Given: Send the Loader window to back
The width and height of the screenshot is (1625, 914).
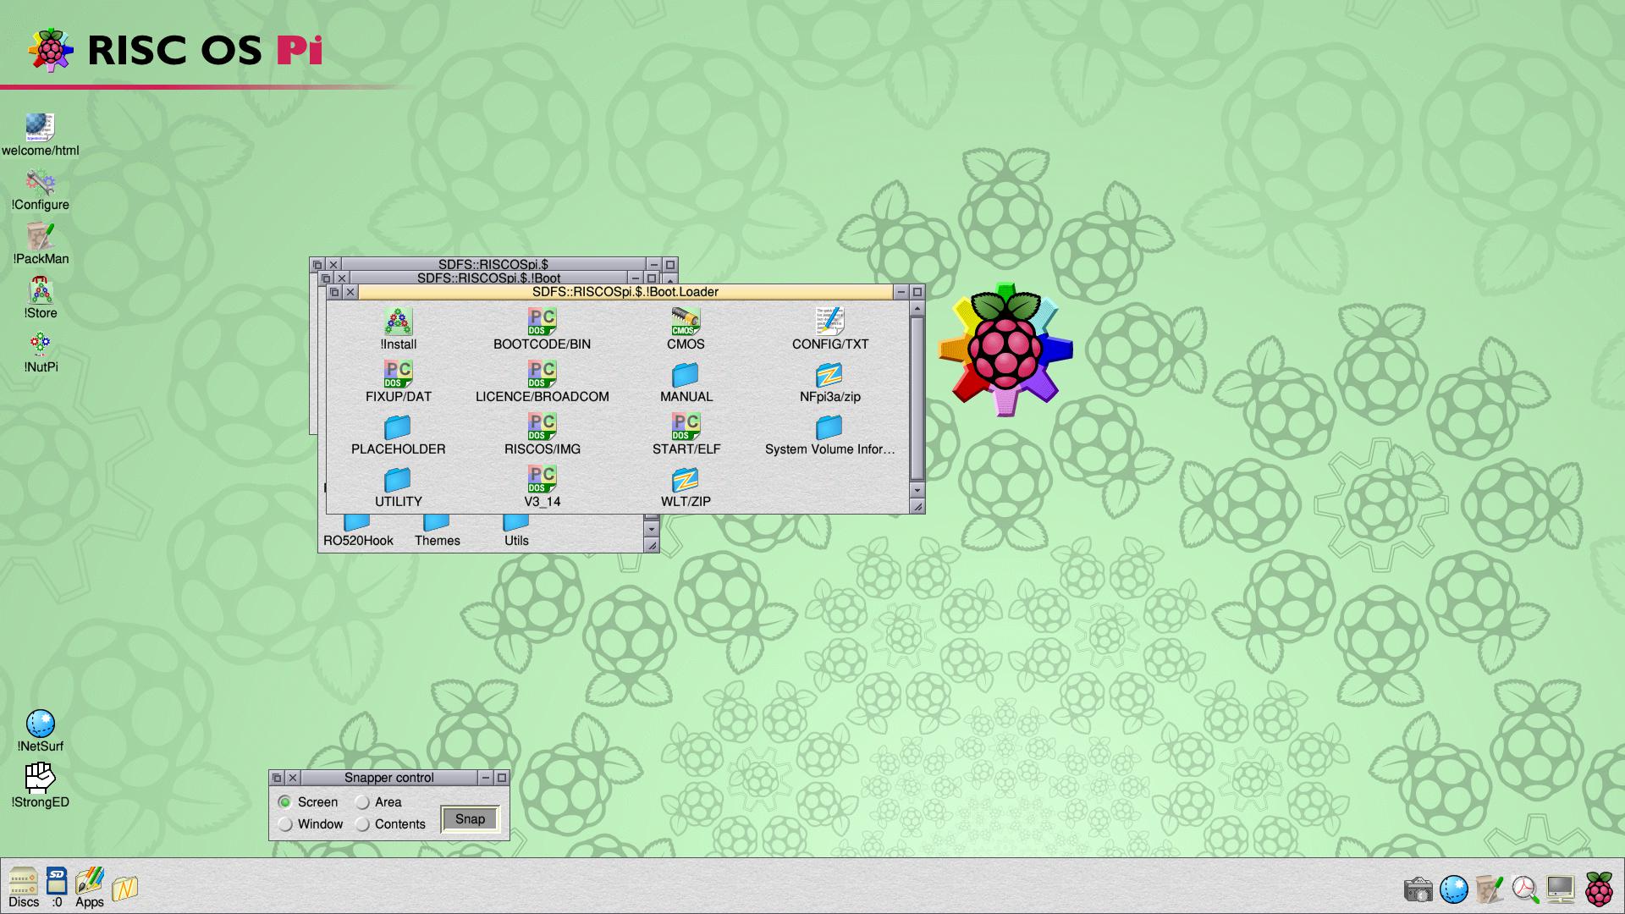Looking at the screenshot, I should (x=334, y=292).
